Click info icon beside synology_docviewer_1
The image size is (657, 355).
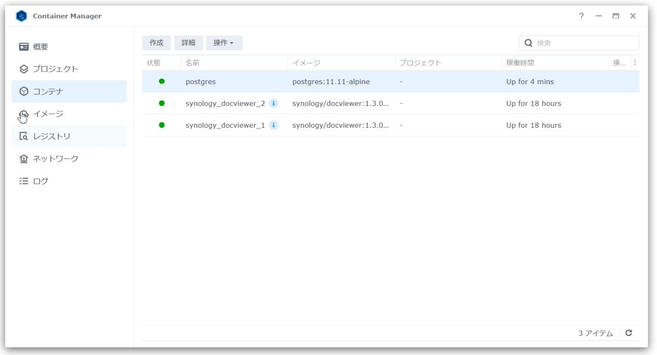274,125
